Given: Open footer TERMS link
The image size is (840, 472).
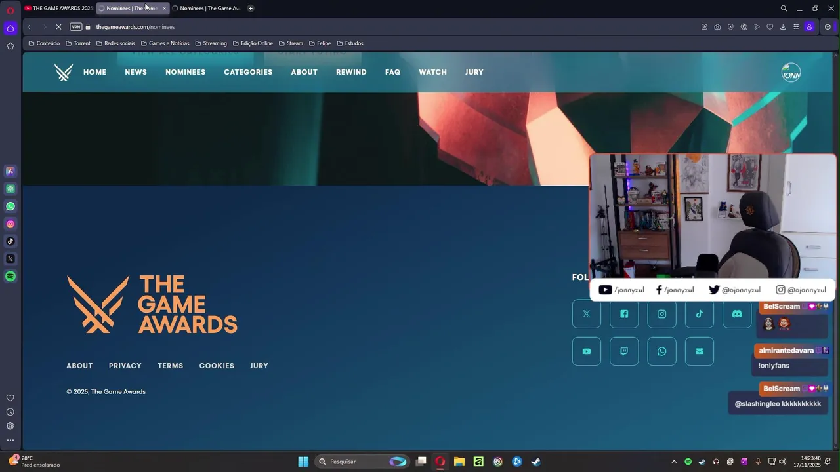Looking at the screenshot, I should pos(171,366).
